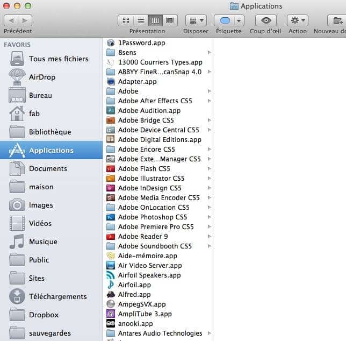Open Images in the sidebar
346x341 pixels.
[52, 205]
